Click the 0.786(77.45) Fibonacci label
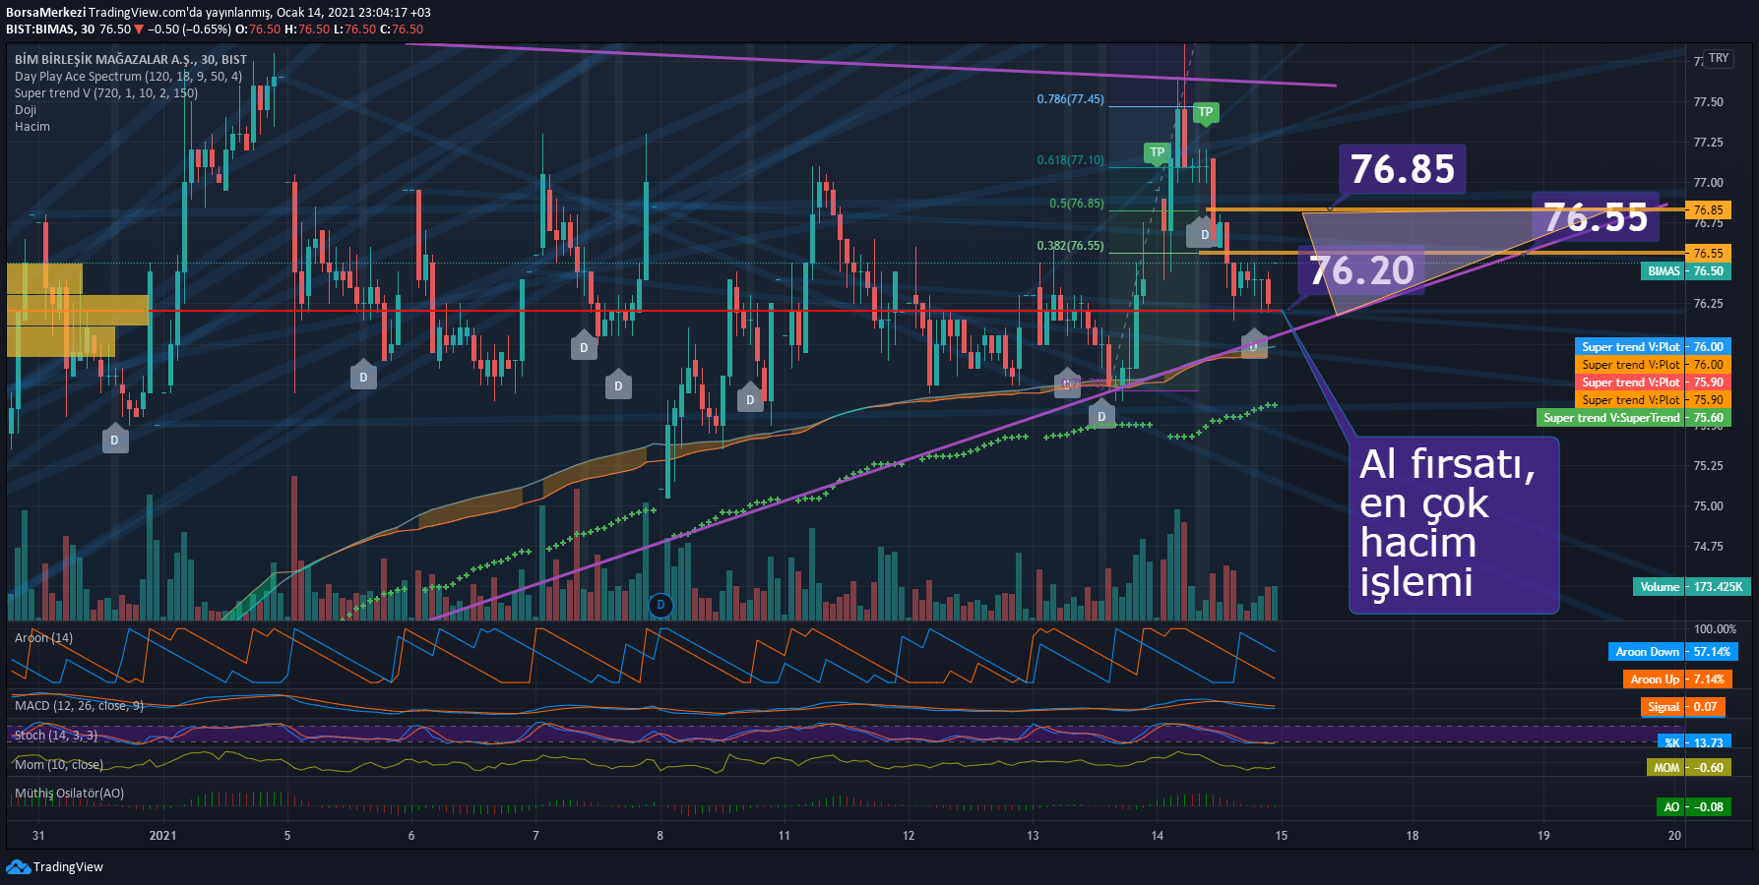1759x885 pixels. [1070, 99]
